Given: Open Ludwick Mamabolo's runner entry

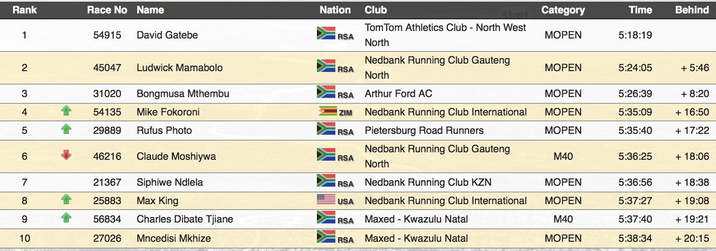Looking at the screenshot, I should [180, 68].
